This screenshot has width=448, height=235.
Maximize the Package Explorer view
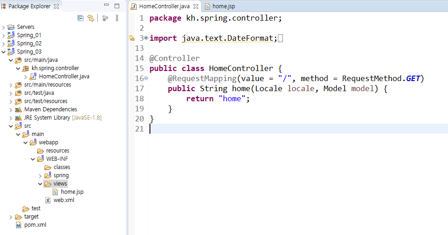[x=117, y=5]
